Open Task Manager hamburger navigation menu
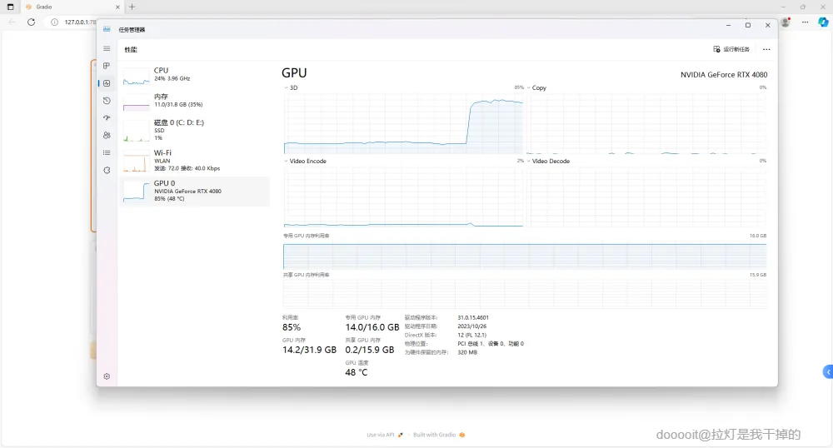833x448 pixels. click(107, 49)
